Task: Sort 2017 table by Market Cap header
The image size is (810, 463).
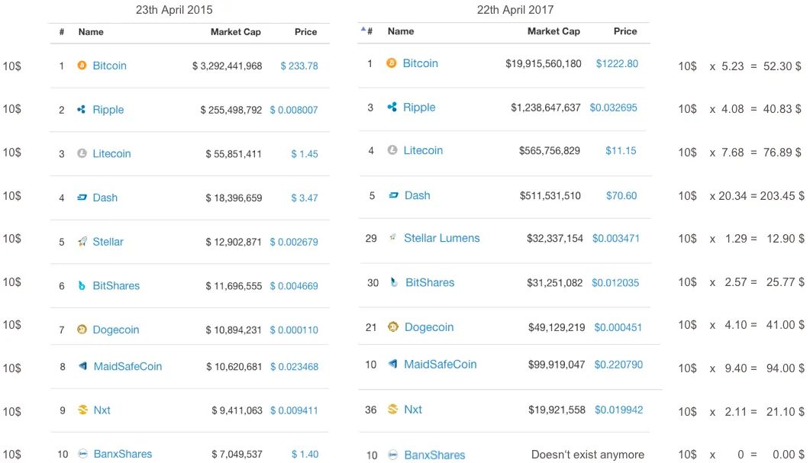Action: (553, 31)
